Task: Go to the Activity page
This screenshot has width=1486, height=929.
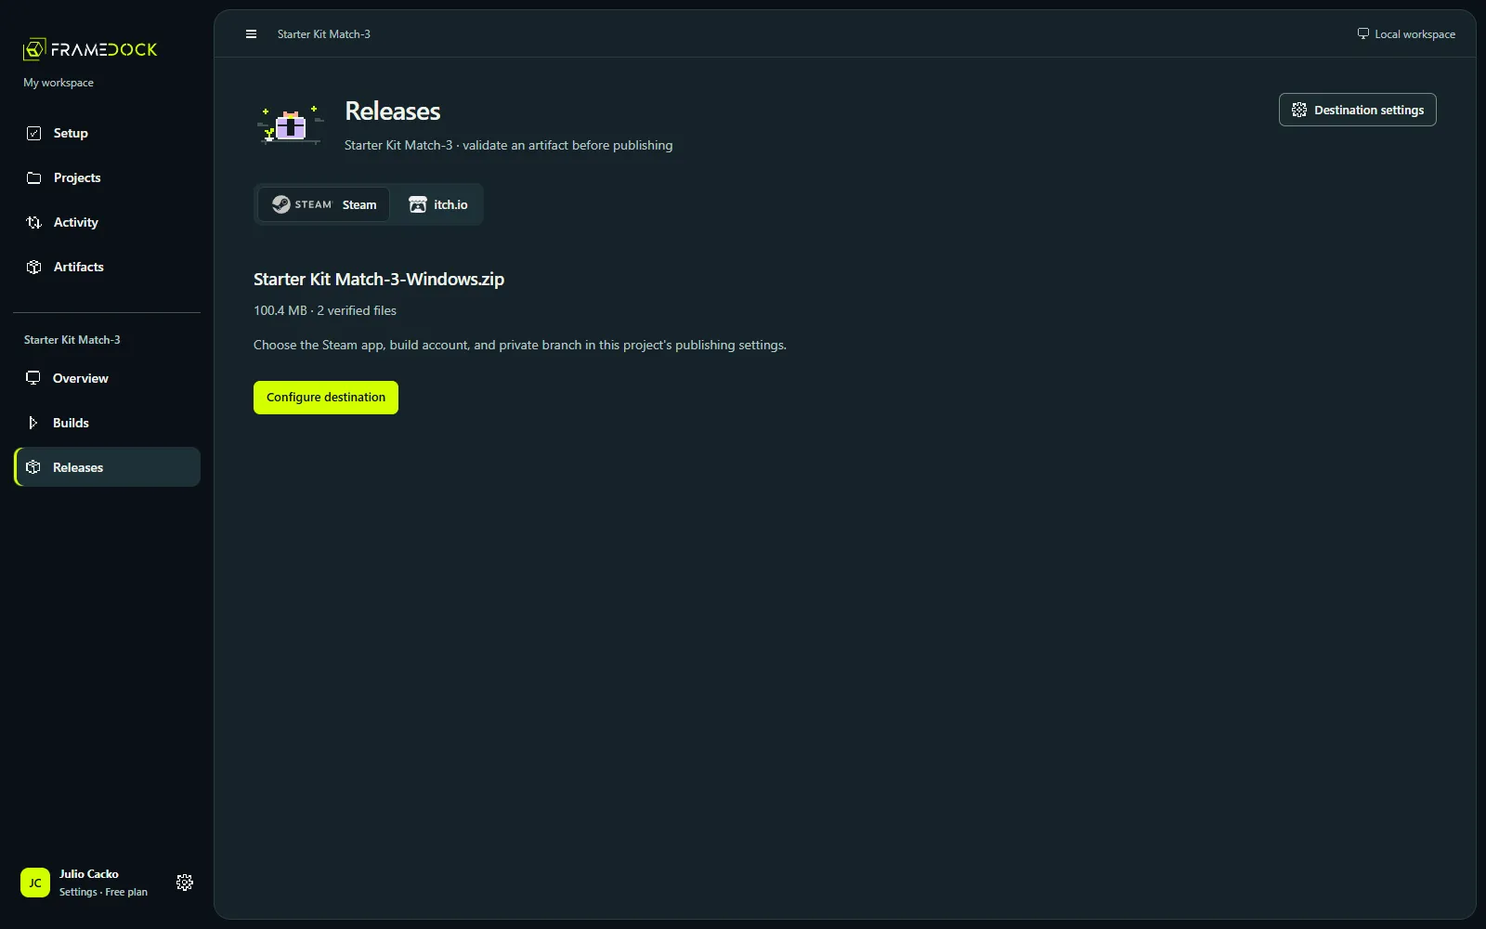Action: [x=107, y=222]
